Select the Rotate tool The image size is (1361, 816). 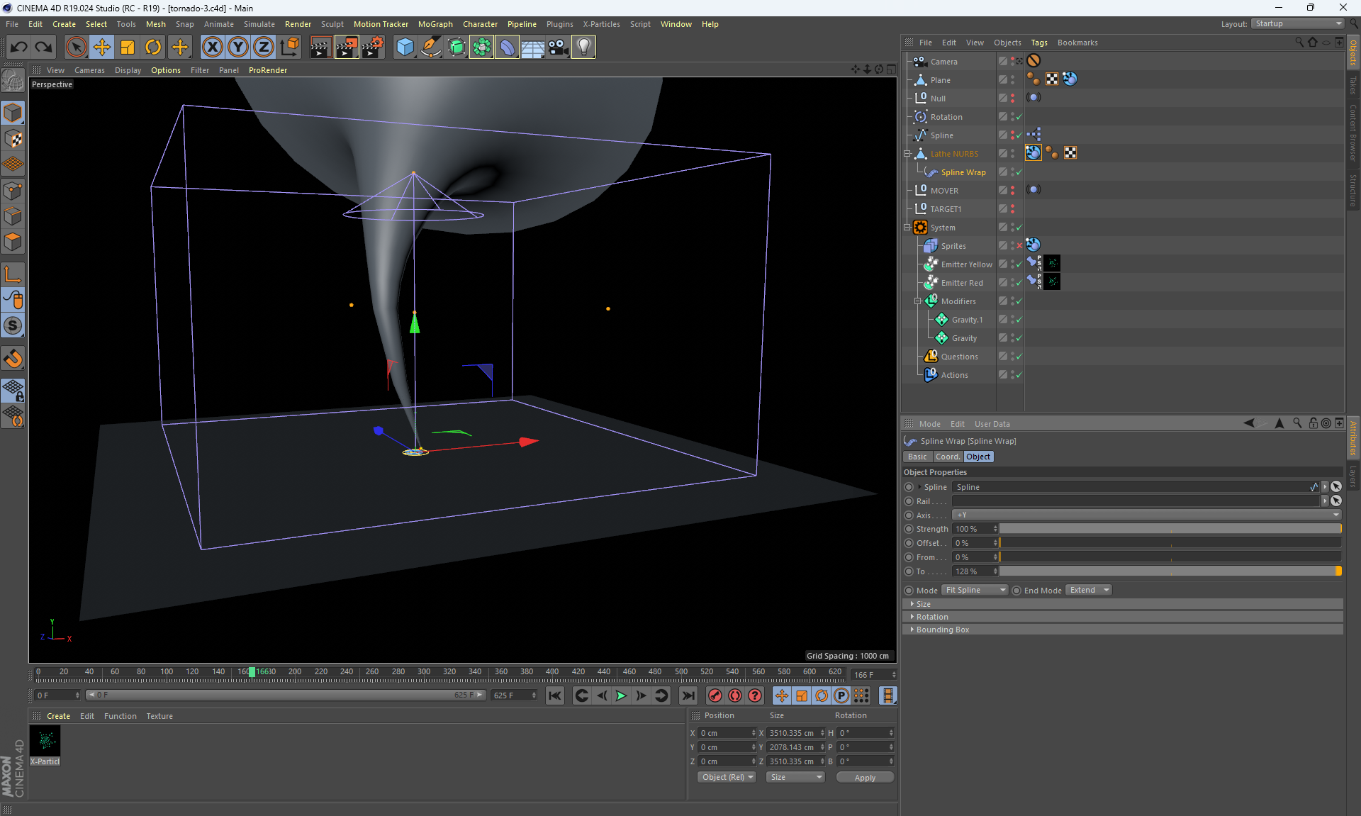(153, 47)
